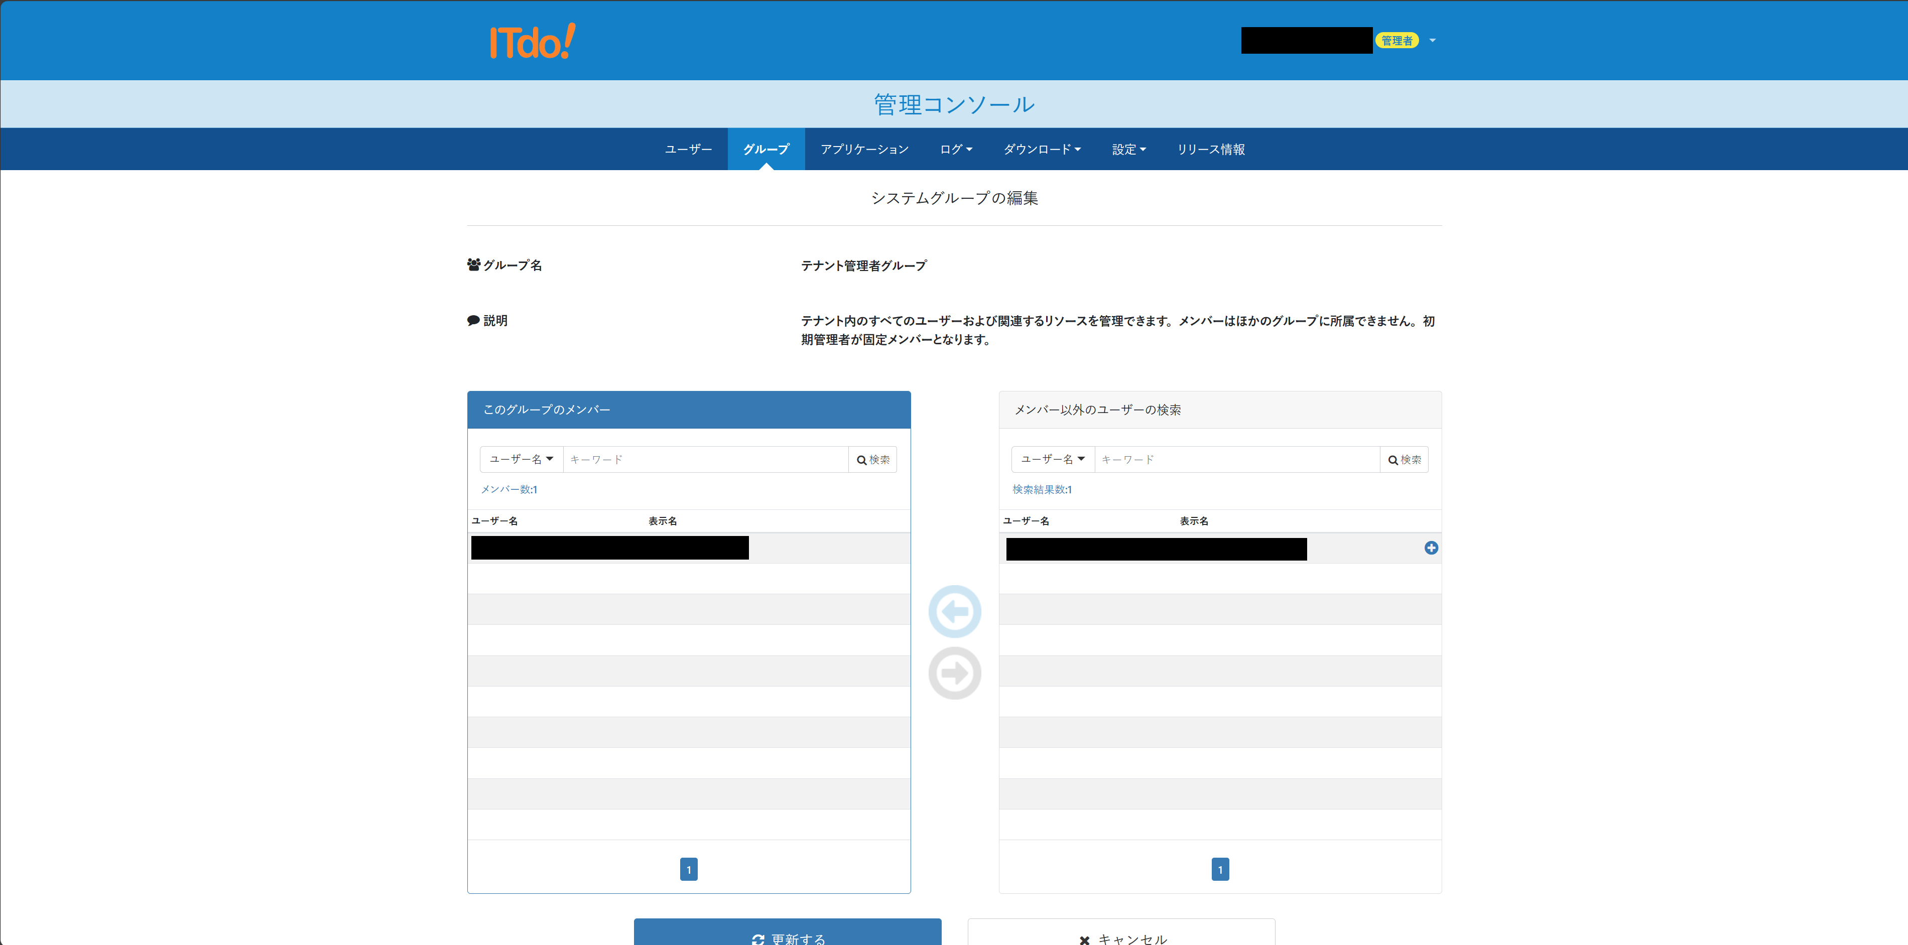The width and height of the screenshot is (1908, 945).
Task: Click 検索 magnifier in group members panel
Action: (872, 460)
